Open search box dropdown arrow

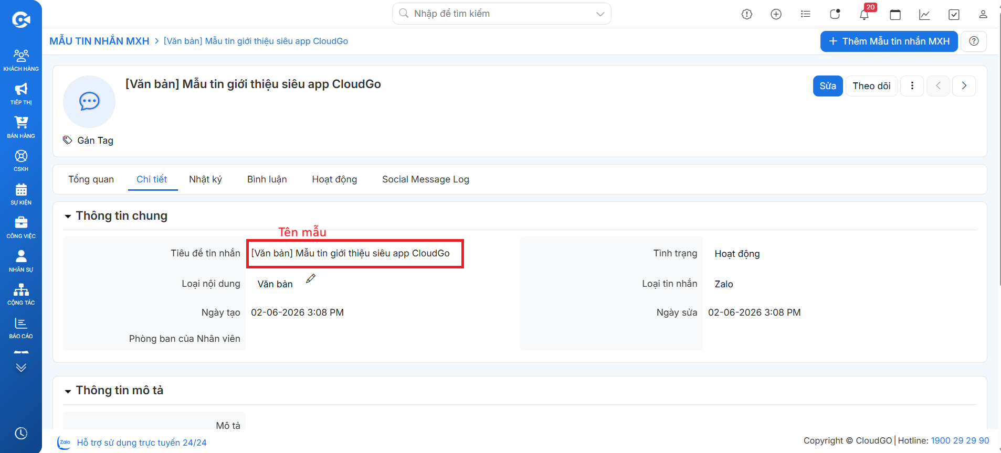[x=600, y=14]
